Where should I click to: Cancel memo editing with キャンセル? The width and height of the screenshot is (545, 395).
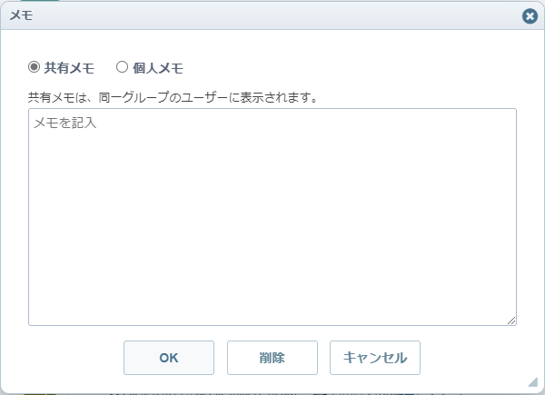(374, 358)
